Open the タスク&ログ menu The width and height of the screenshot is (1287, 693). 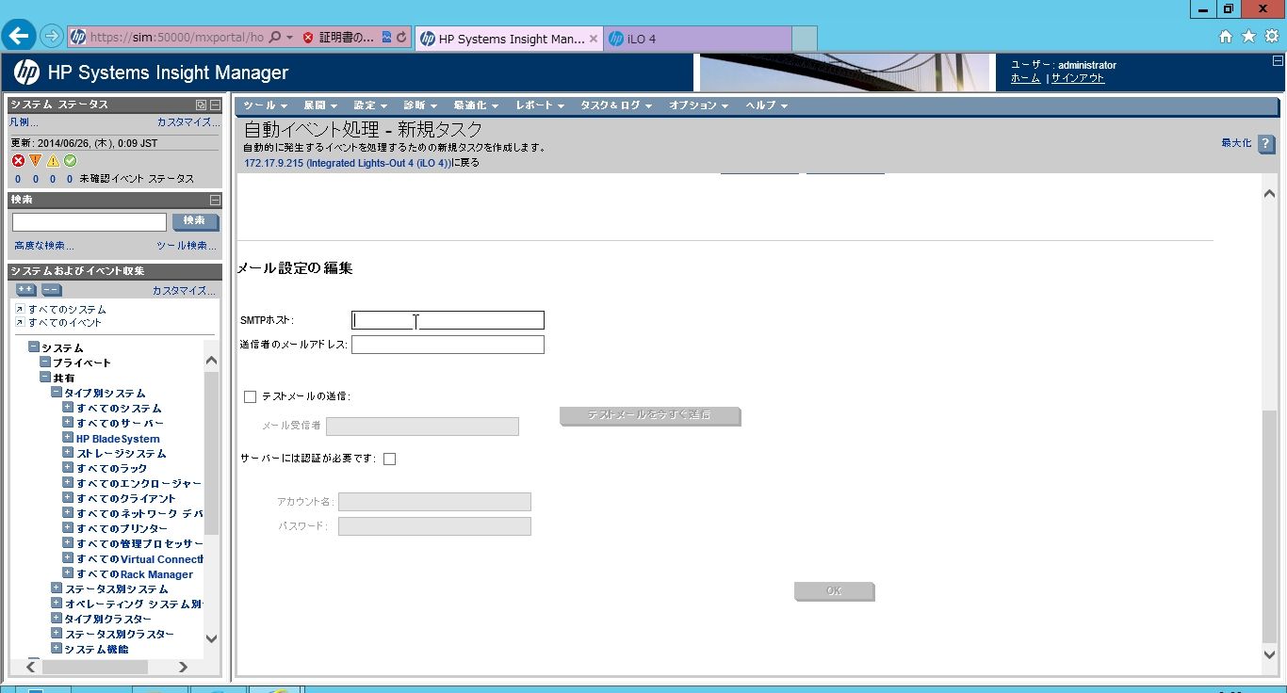(616, 105)
